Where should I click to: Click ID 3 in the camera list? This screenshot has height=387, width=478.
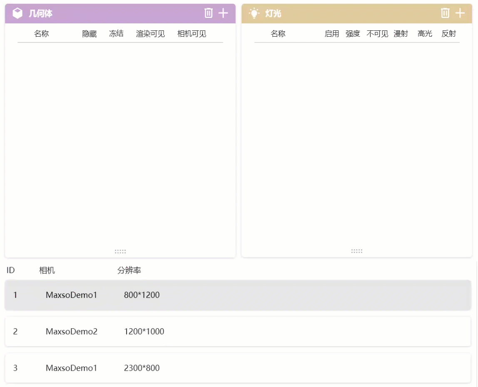pos(15,368)
